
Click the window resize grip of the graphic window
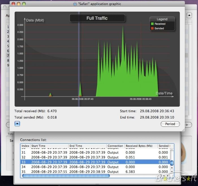click(183, 130)
